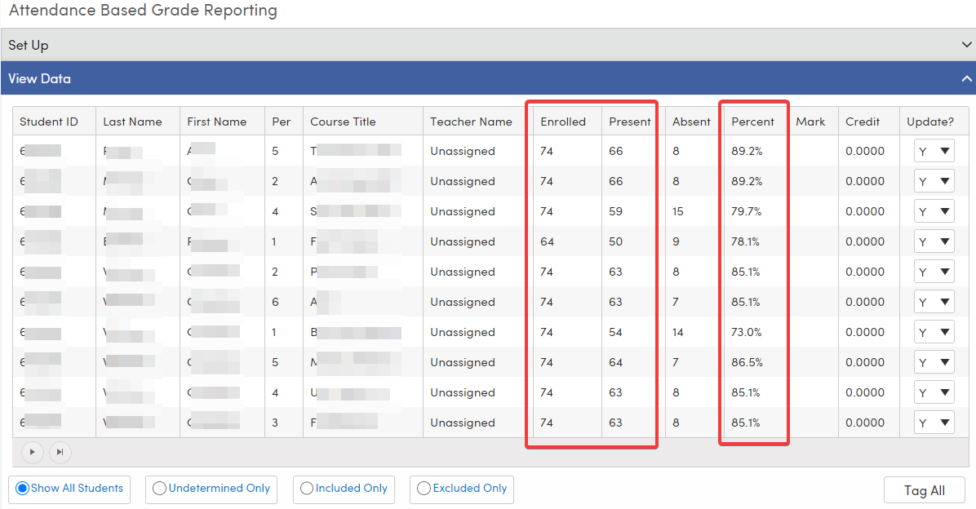Click Unassigned teacher in 79.7% row
The width and height of the screenshot is (976, 509).
[463, 211]
